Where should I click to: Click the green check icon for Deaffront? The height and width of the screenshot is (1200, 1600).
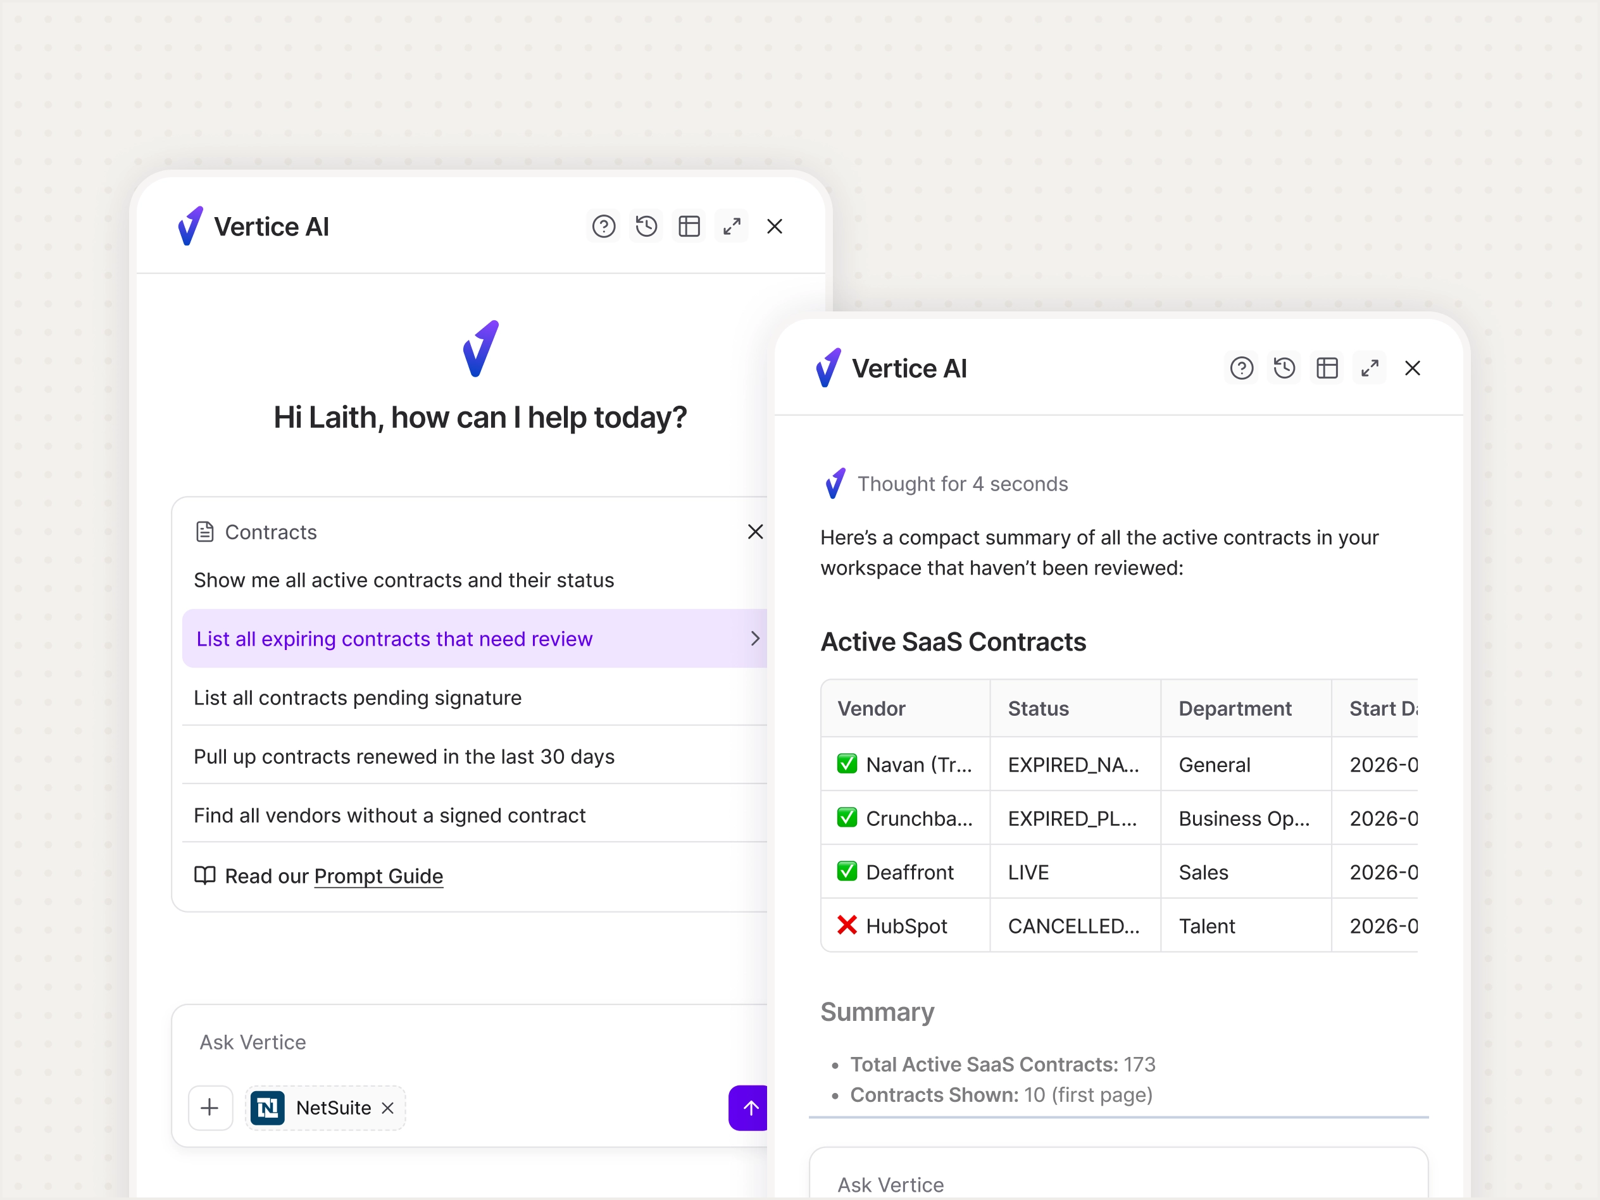(846, 871)
